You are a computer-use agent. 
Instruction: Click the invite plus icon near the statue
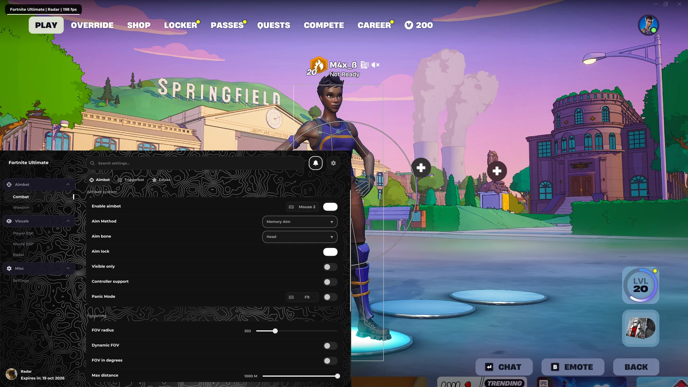[497, 171]
